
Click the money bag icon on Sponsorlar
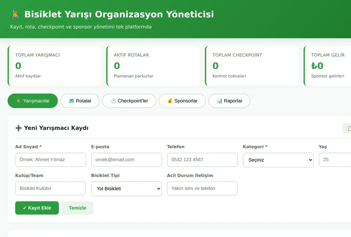[170, 101]
